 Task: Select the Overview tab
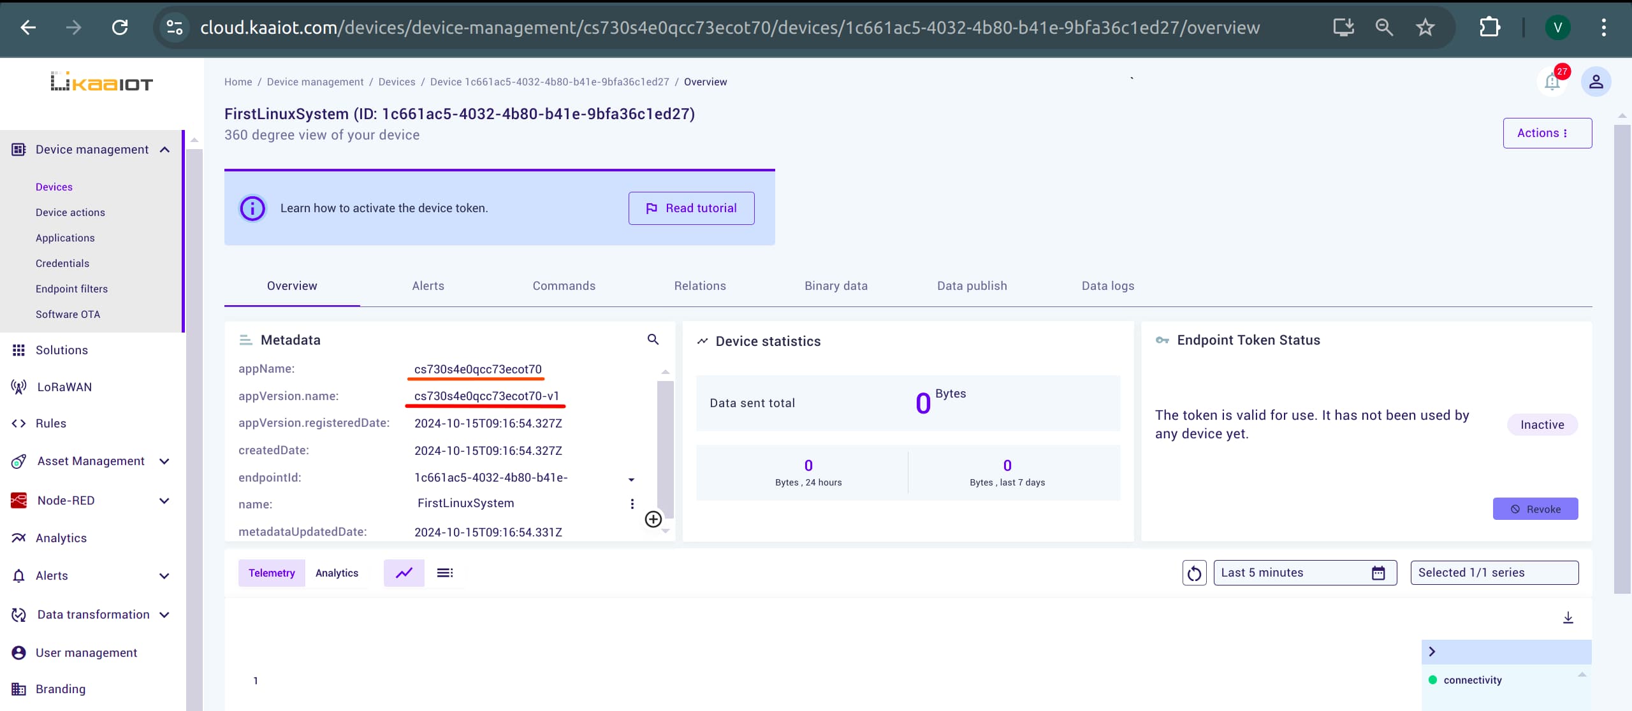[292, 286]
